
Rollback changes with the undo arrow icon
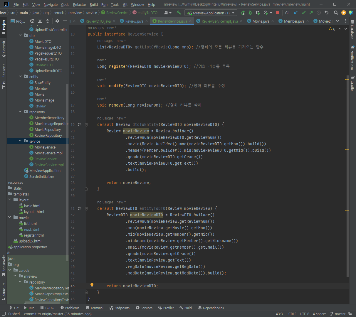(326, 13)
